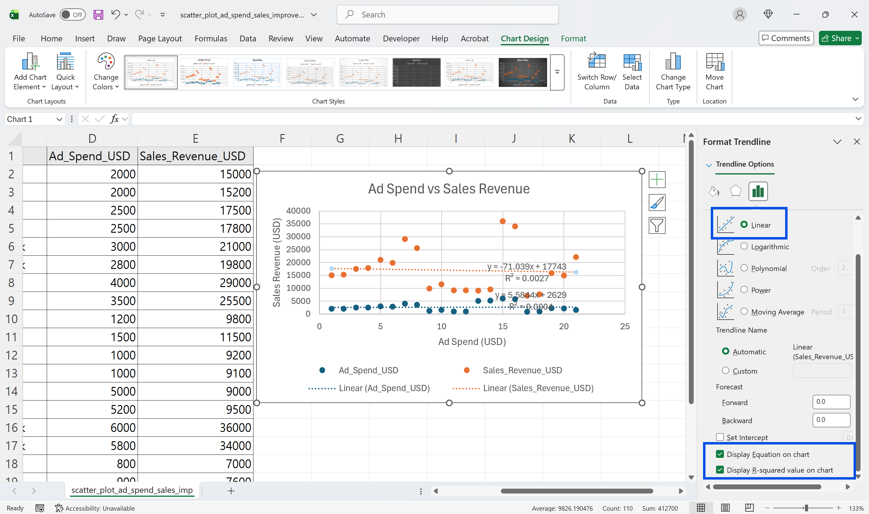Toggle the AutoSave switch

[72, 15]
